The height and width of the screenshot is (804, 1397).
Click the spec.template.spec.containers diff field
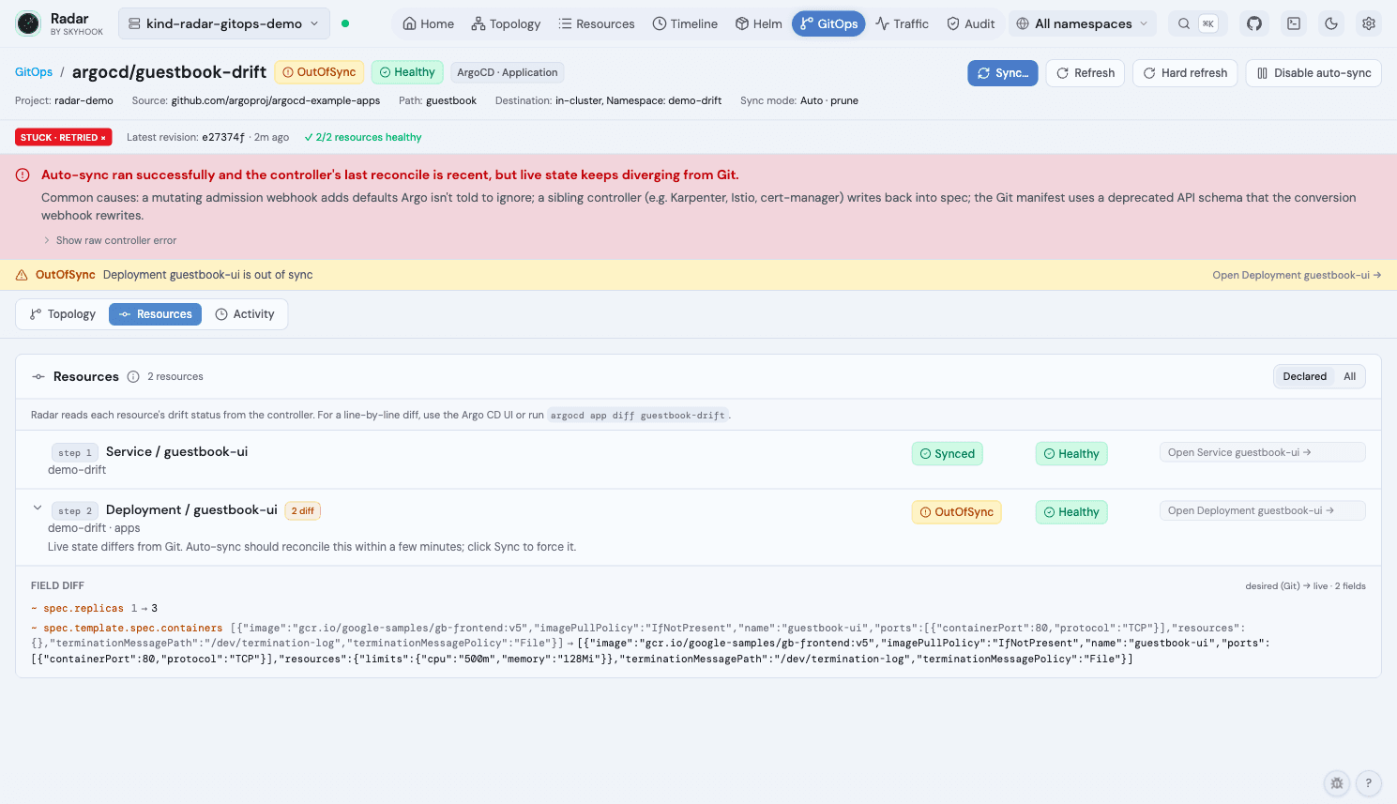click(133, 629)
